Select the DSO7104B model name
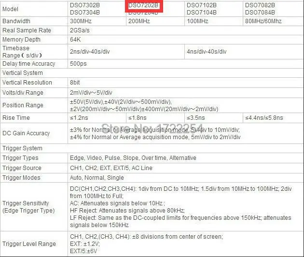Viewport: 304px width, 257px height. click(202, 13)
